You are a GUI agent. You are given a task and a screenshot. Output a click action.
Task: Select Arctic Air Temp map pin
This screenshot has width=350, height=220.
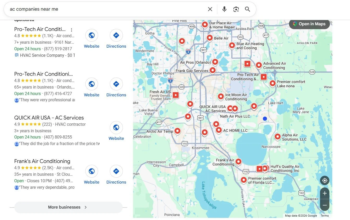coord(178,131)
